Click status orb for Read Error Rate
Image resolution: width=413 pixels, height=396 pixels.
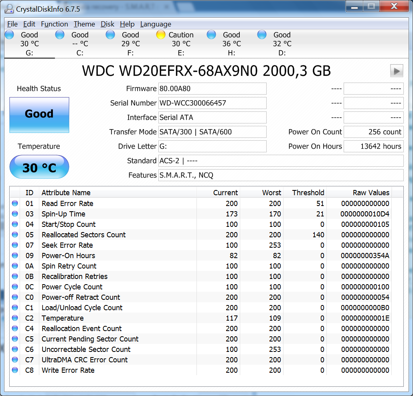(x=15, y=204)
